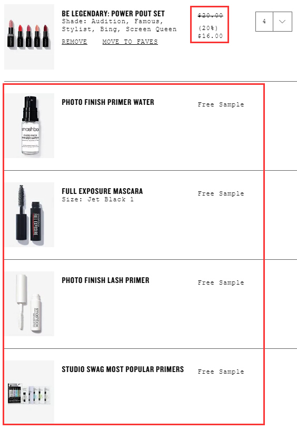Click the Photo Finish Lash Primer title
Image resolution: width=297 pixels, height=430 pixels.
(105, 280)
